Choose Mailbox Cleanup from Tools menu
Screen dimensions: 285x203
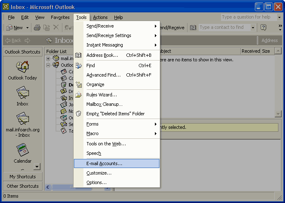point(117,104)
